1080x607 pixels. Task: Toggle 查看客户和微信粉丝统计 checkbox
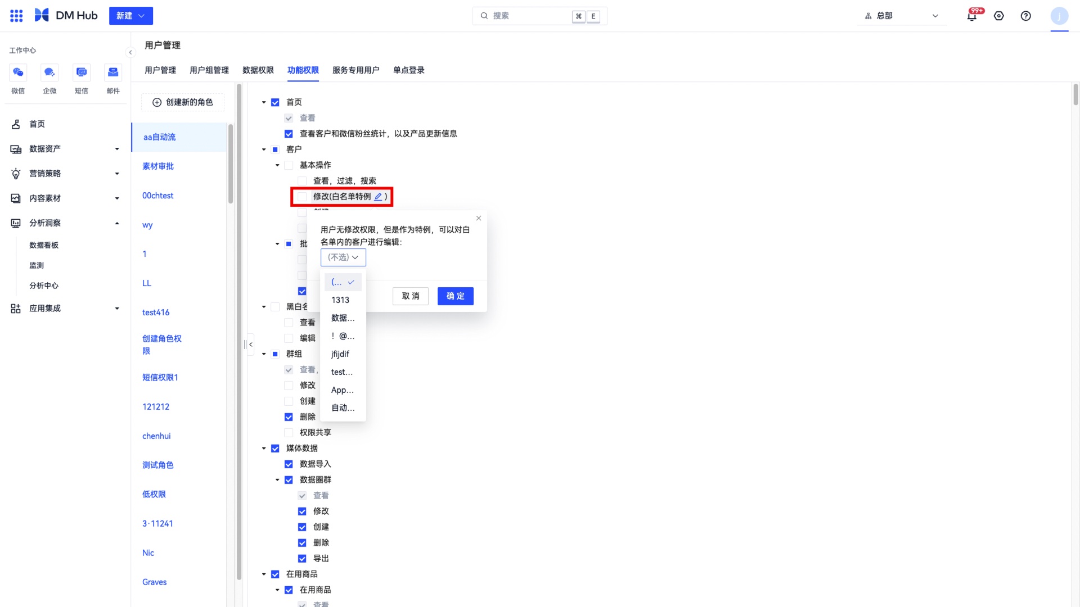289,134
